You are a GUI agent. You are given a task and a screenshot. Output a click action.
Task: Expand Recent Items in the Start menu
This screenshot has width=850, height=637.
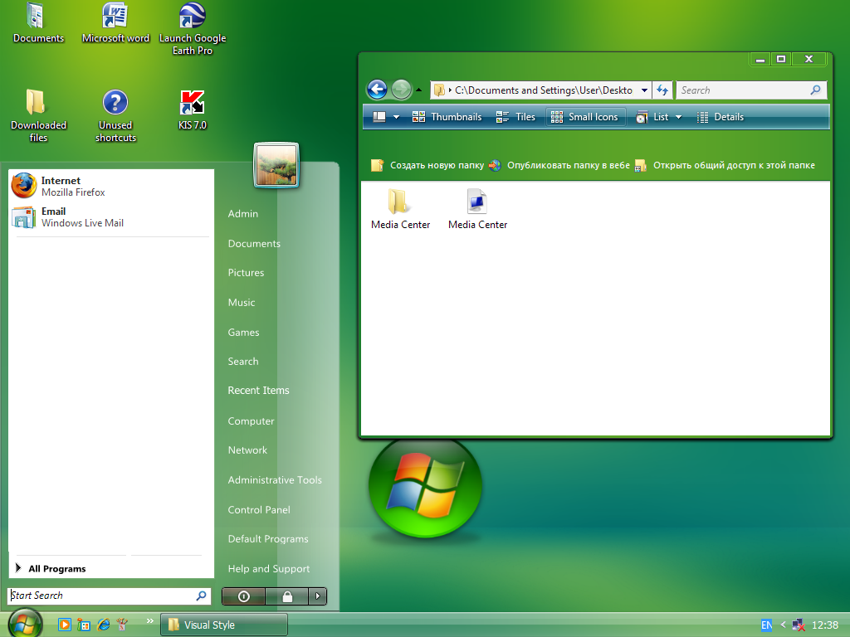tap(258, 390)
